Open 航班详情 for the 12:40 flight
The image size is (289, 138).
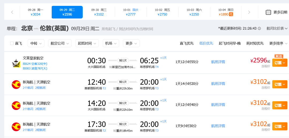(x=218, y=84)
